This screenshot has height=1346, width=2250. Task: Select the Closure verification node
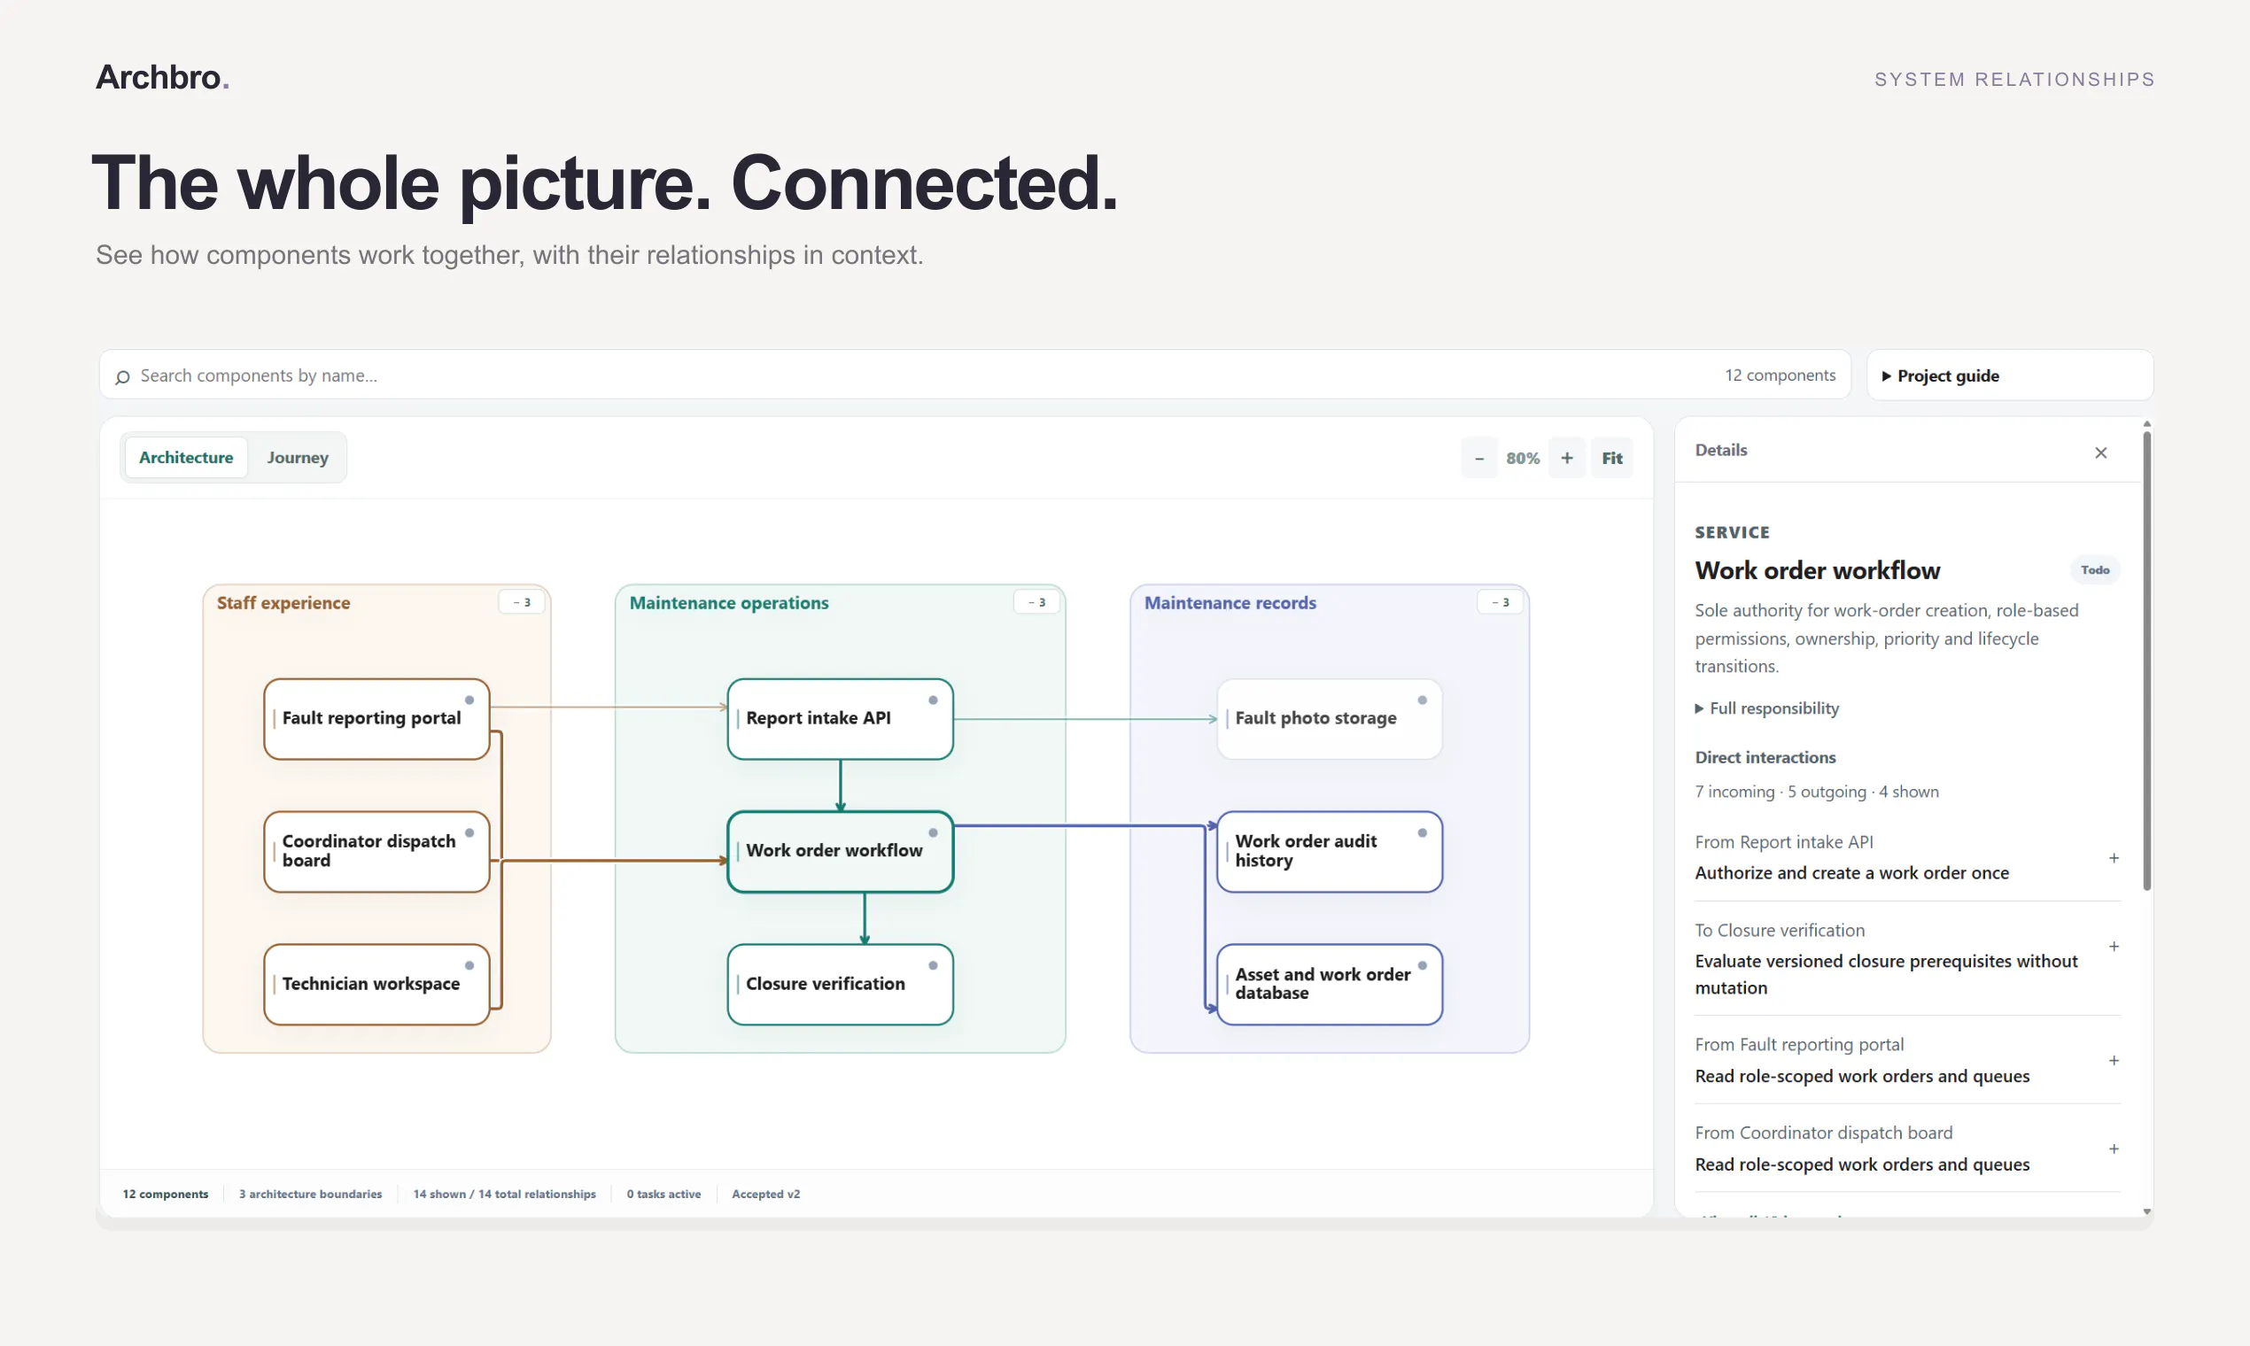840,984
